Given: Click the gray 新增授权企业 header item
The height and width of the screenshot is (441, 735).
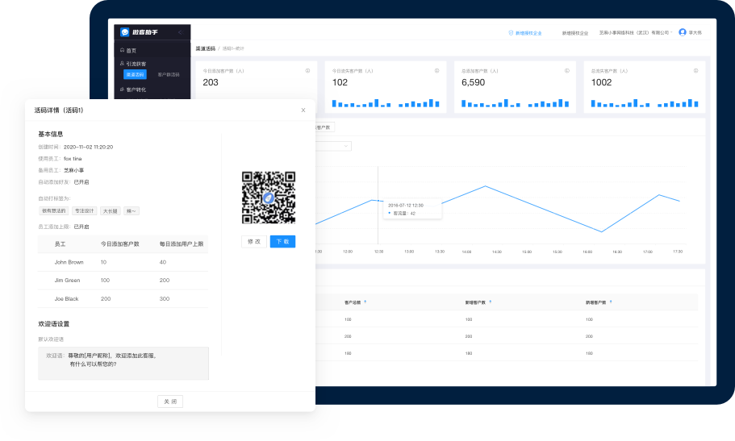Looking at the screenshot, I should click(x=575, y=33).
